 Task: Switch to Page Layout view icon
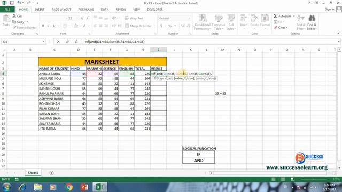(283, 179)
